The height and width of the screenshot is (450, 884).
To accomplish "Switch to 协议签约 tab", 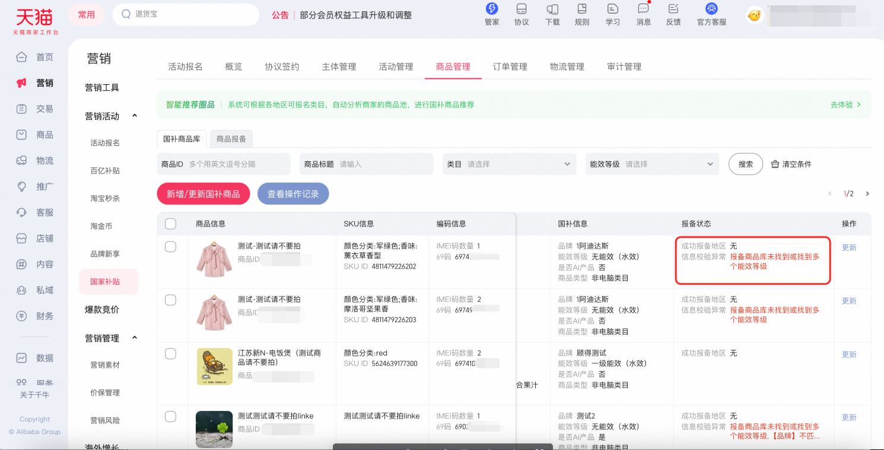I will 282,66.
